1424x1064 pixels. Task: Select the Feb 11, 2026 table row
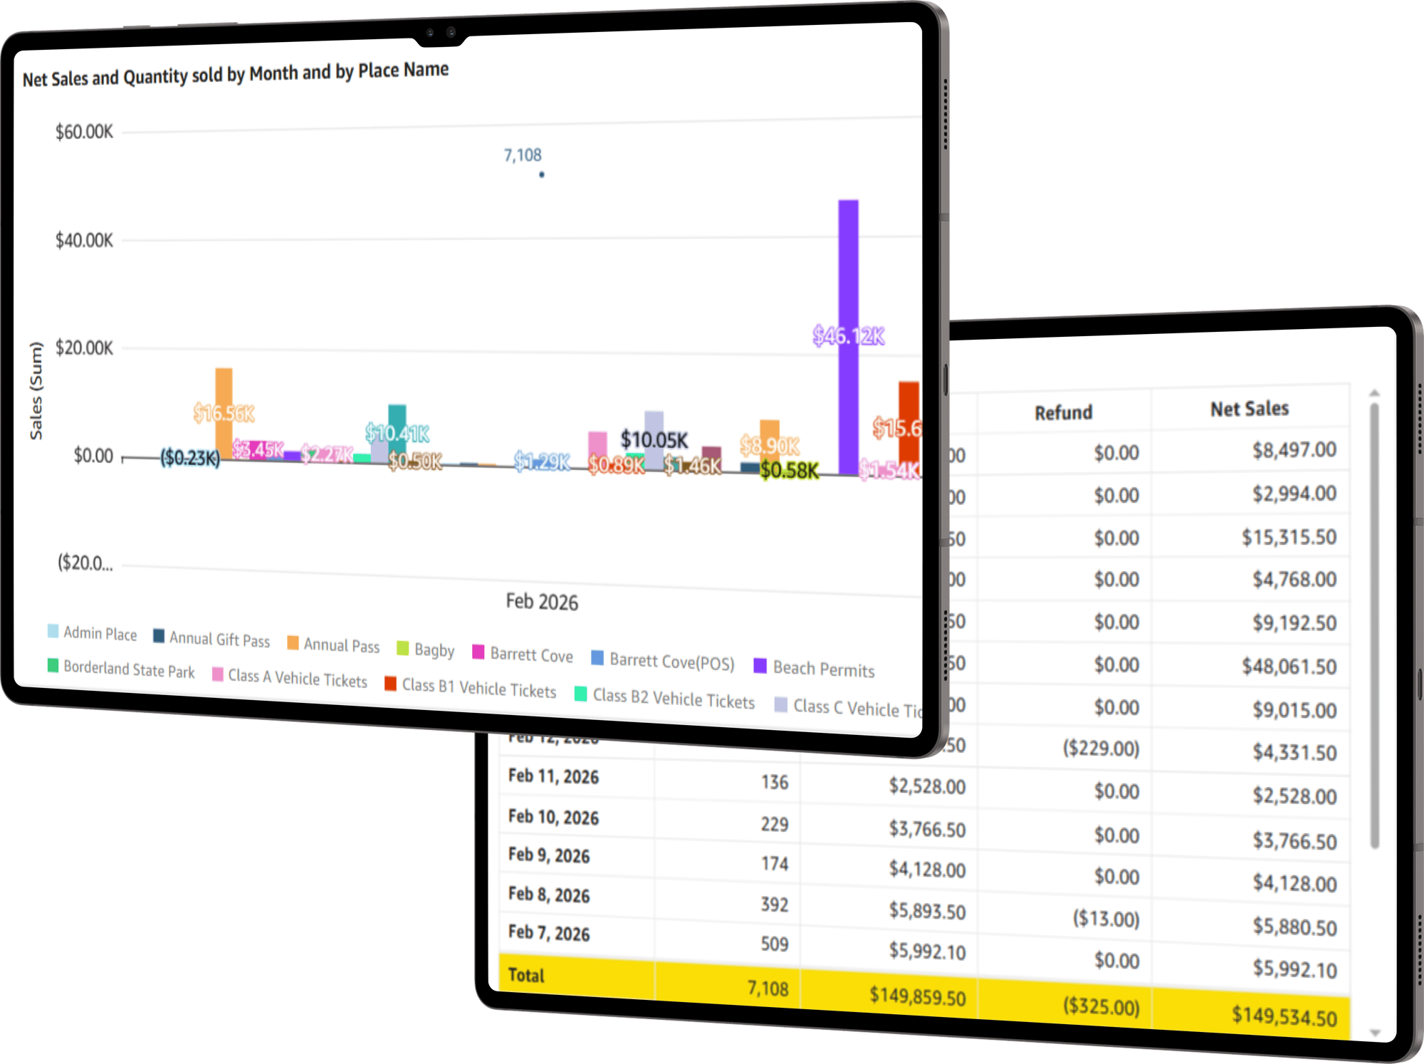click(x=553, y=776)
